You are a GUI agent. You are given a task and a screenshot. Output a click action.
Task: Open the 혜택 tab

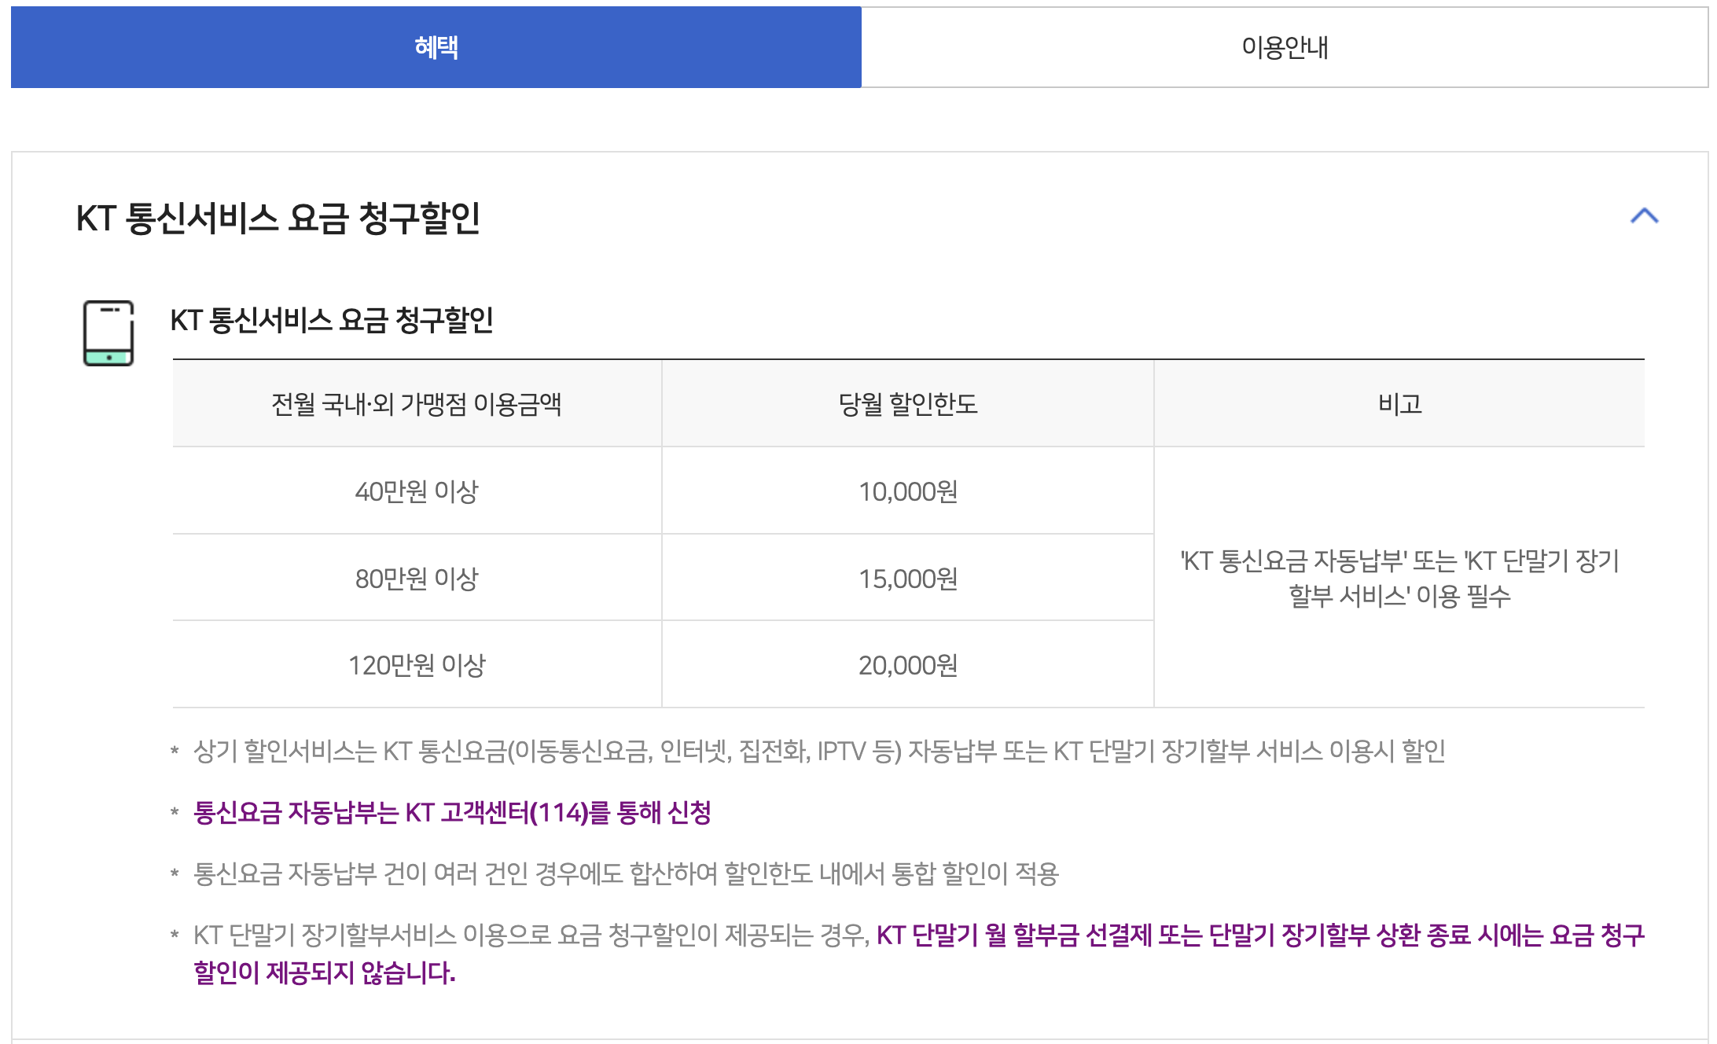[x=436, y=47]
